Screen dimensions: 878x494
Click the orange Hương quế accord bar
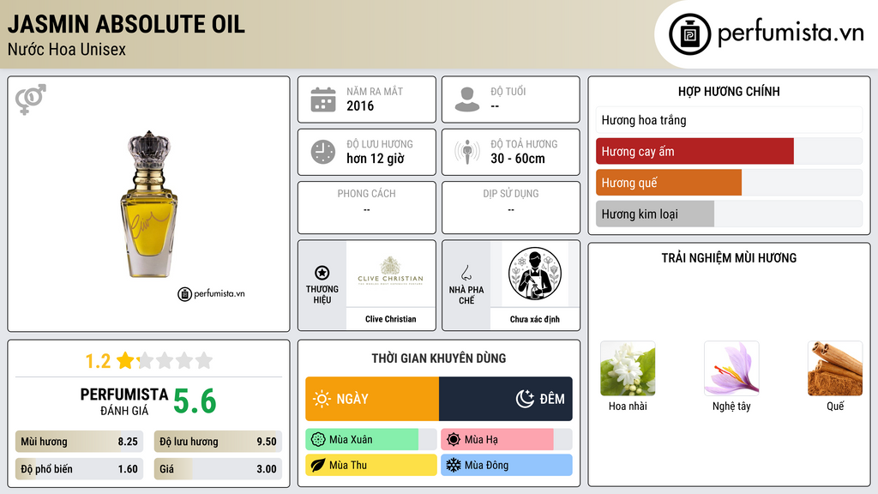[x=669, y=183]
